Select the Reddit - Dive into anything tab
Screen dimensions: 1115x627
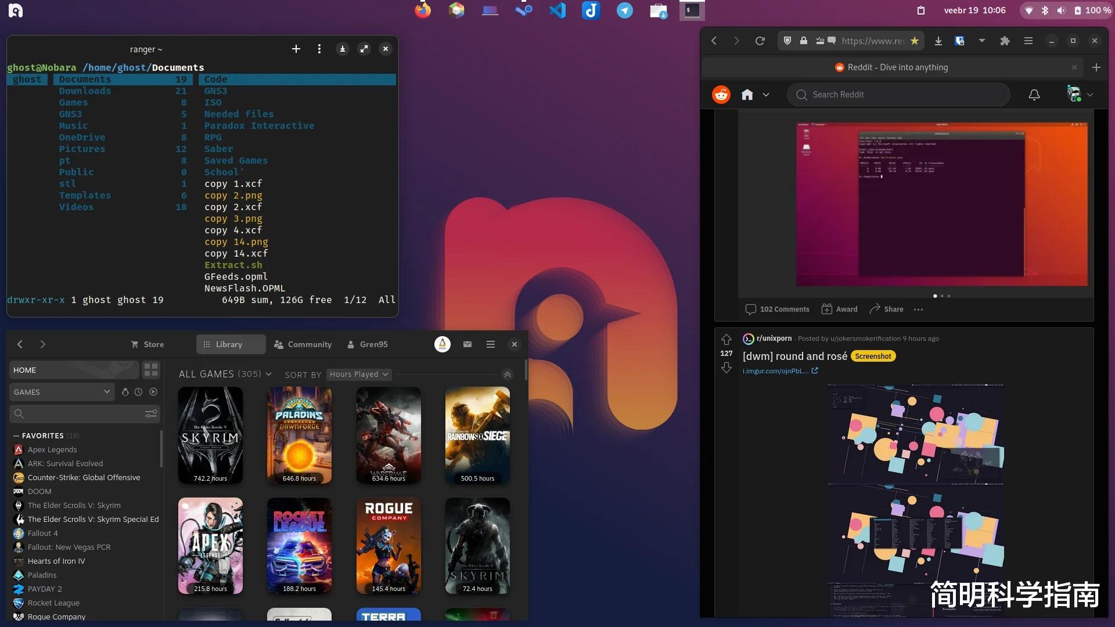pyautogui.click(x=892, y=67)
